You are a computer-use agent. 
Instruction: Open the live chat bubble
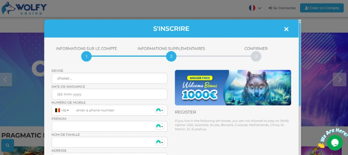click(335, 142)
